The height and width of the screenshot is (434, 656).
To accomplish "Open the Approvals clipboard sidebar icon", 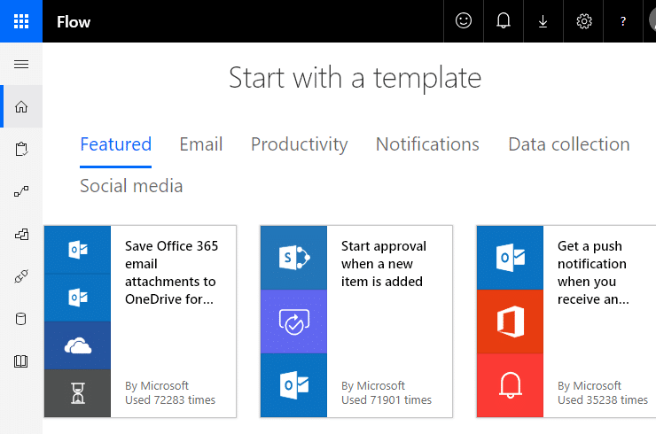I will click(21, 150).
